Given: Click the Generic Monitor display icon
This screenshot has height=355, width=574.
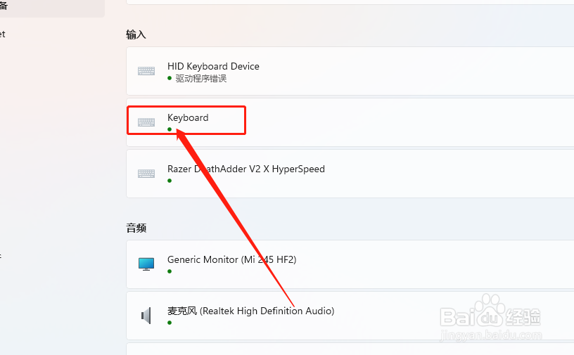Looking at the screenshot, I should (146, 264).
